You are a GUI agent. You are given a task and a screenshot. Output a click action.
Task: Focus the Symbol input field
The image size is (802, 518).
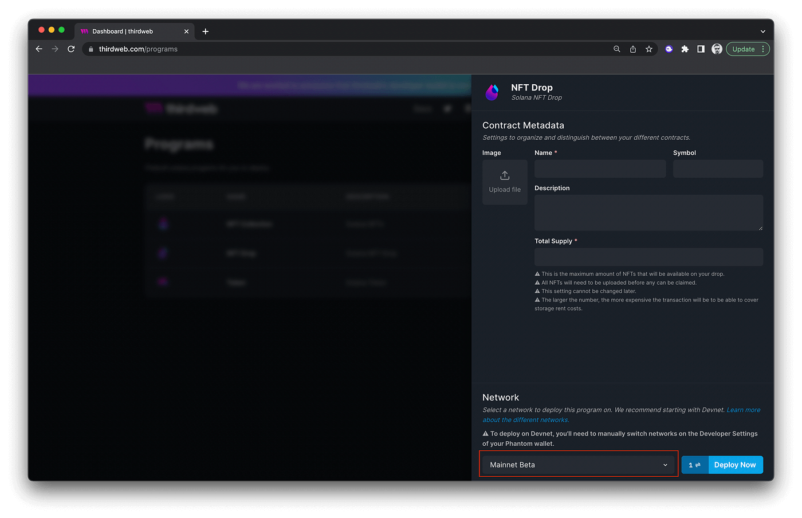(x=718, y=168)
